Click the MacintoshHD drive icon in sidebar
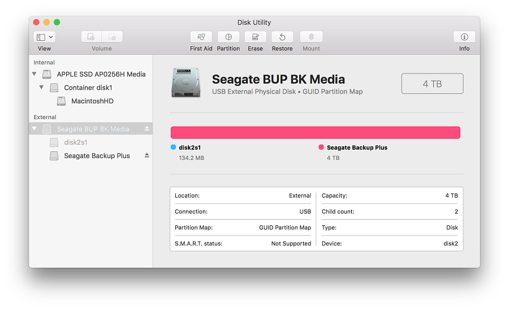Viewport: 509px width, 309px height. 61,101
